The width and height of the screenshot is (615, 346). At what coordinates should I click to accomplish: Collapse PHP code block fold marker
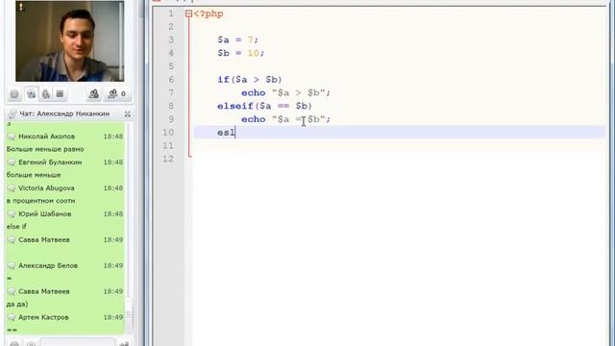point(188,13)
